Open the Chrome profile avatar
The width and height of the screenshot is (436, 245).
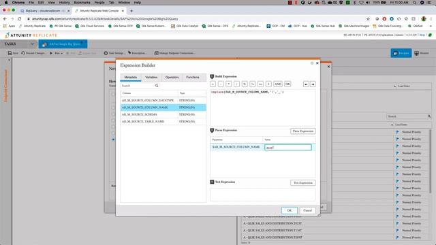(424, 19)
